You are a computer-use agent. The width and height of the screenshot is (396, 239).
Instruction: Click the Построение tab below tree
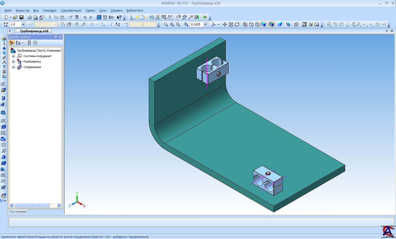coord(18,212)
